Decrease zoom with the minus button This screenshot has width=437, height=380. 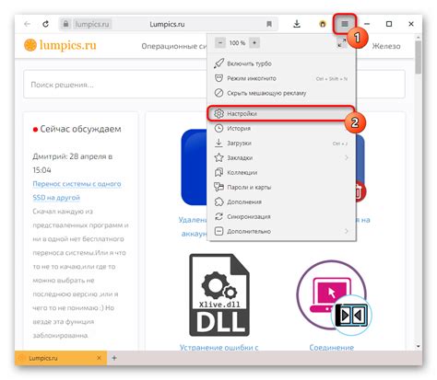[220, 43]
